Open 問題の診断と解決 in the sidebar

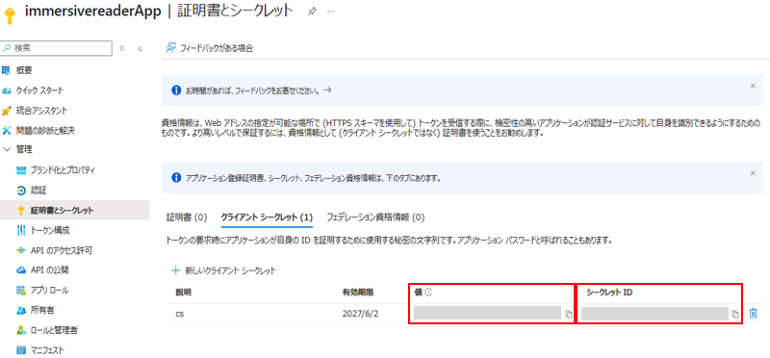click(x=44, y=131)
